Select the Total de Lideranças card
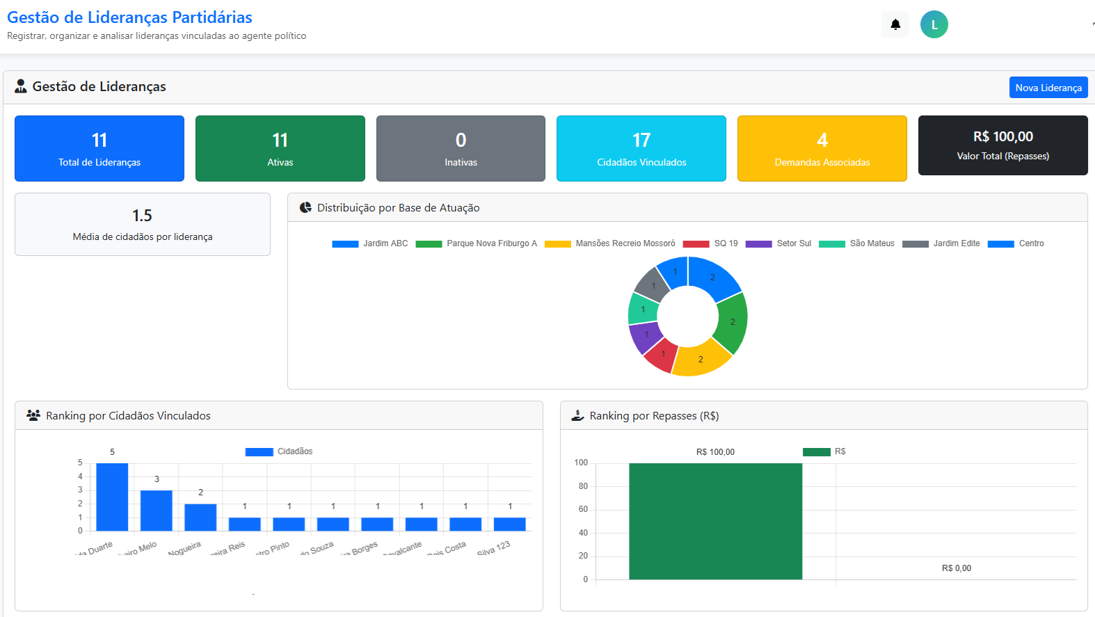1095x617 pixels. 99,149
